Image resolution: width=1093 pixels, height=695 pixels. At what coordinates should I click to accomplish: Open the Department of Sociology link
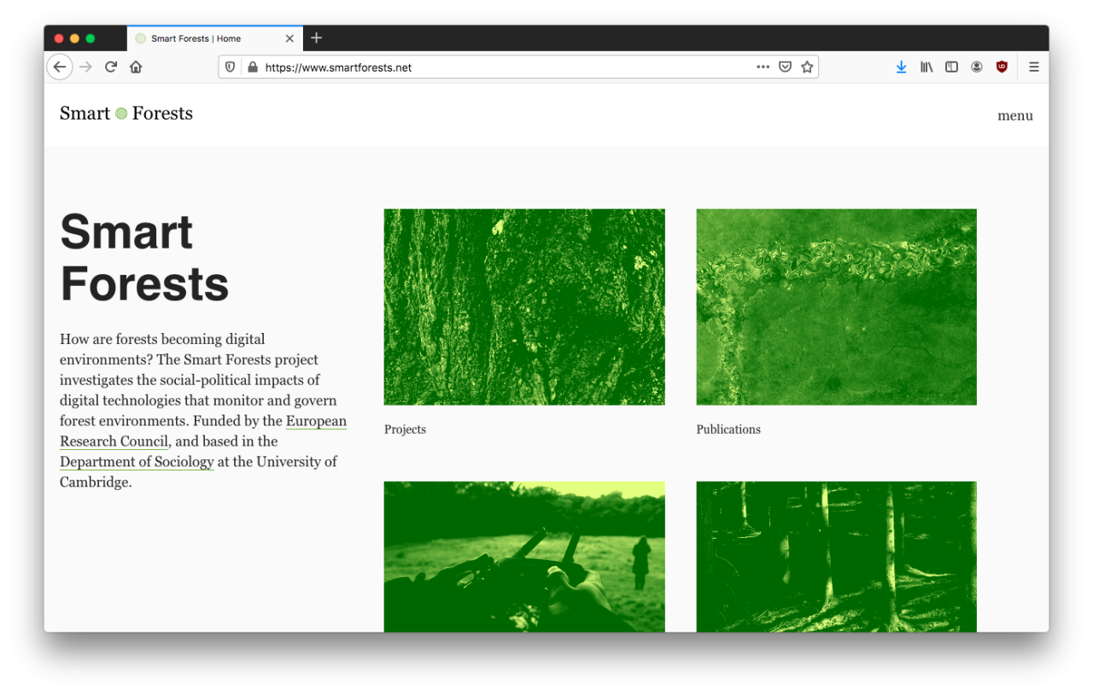(x=137, y=462)
